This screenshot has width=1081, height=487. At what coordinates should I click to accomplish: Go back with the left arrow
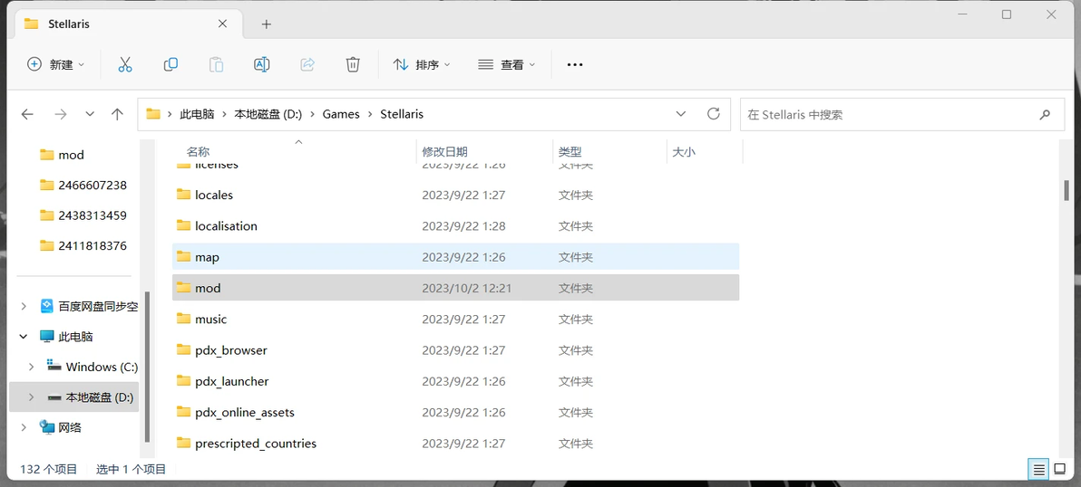(x=27, y=114)
